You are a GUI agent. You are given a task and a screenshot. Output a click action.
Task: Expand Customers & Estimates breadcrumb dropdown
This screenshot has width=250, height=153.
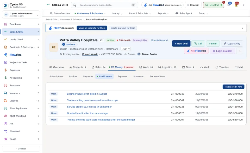tap(83, 20)
